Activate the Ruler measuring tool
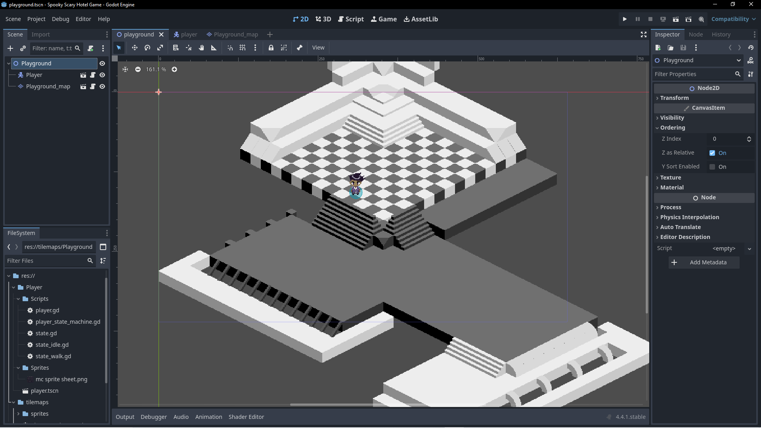The height and width of the screenshot is (428, 761). point(214,48)
